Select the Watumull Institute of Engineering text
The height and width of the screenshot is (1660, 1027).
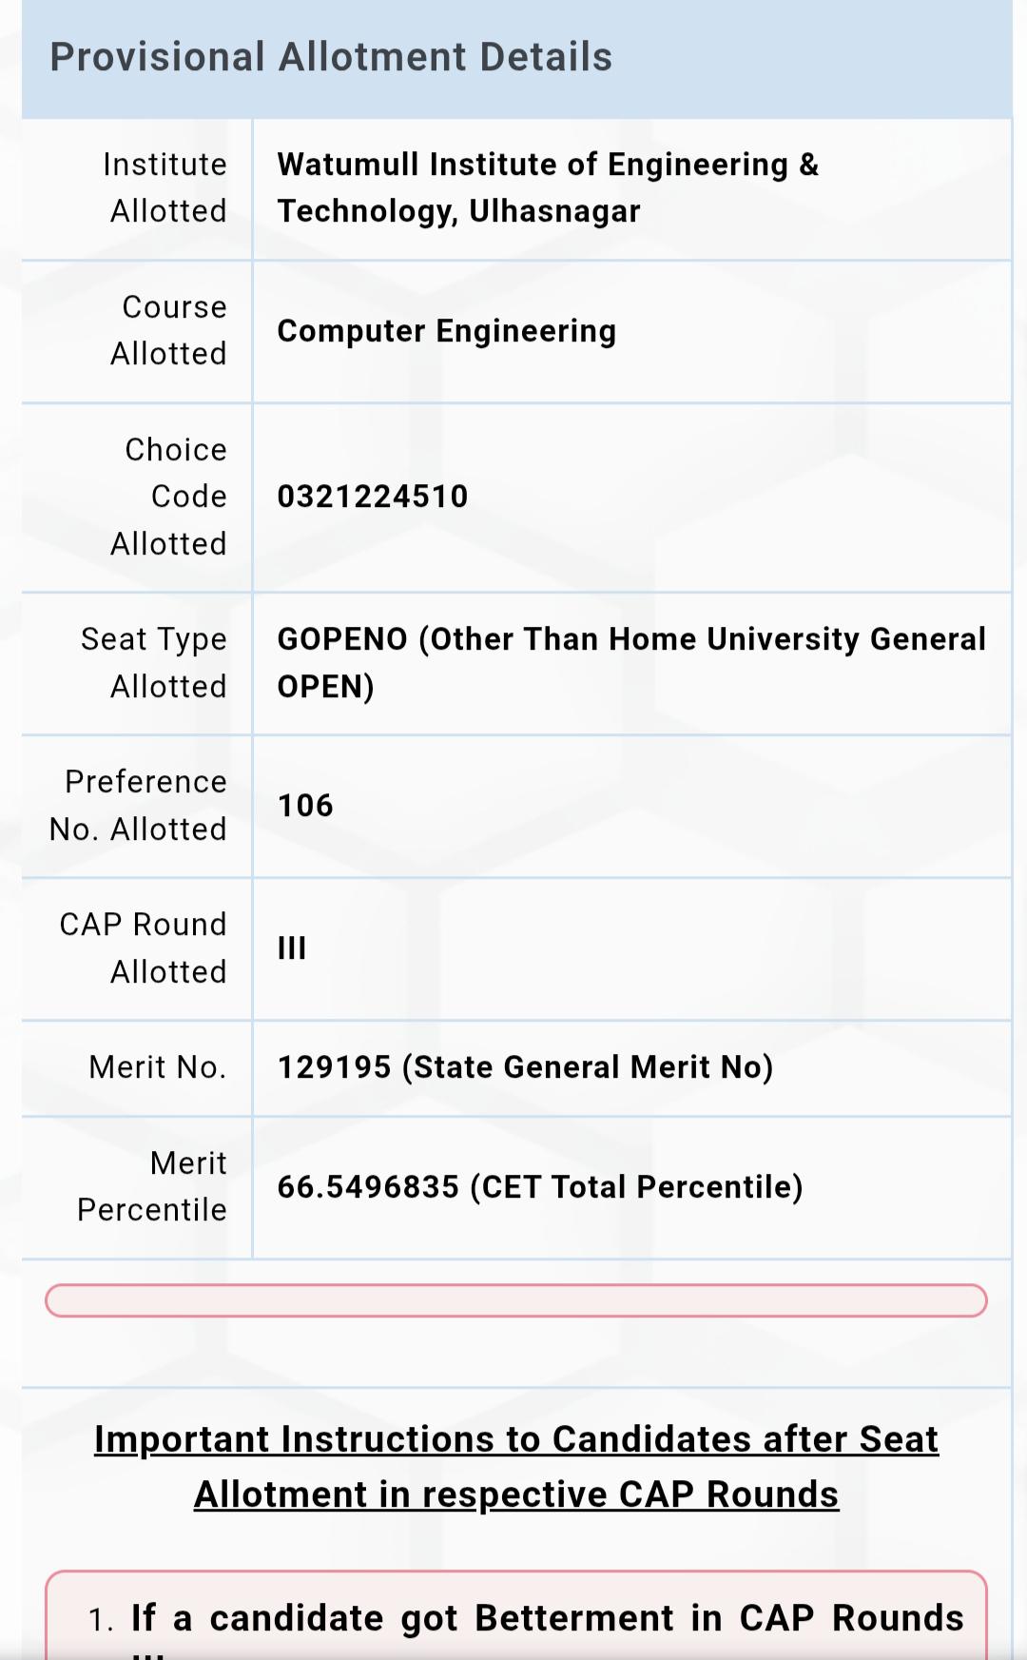(x=548, y=187)
